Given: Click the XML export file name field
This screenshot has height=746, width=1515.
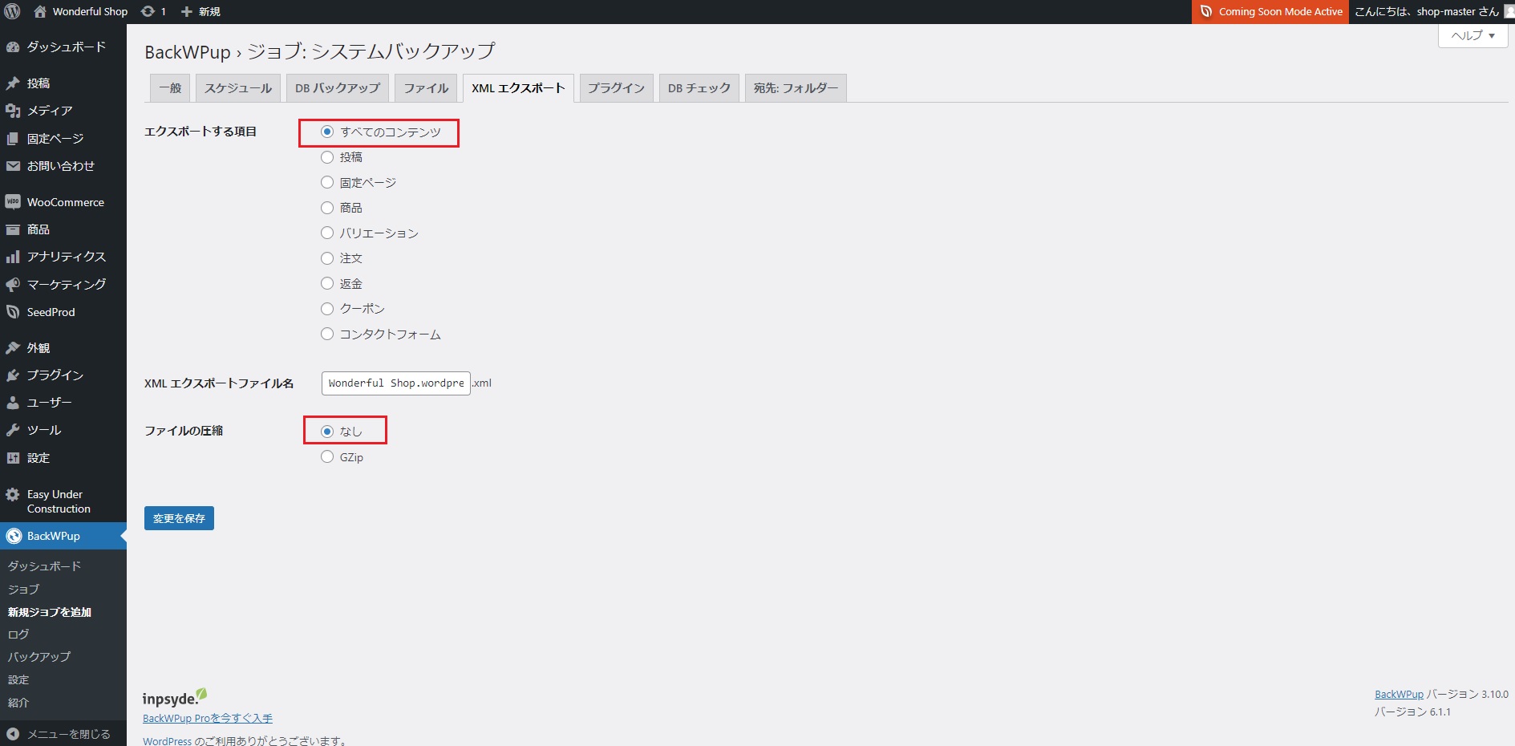Looking at the screenshot, I should [x=395, y=383].
